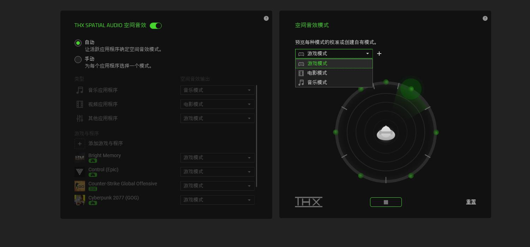The image size is (530, 247).
Task: Select 电影模式 from the open list
Action: click(x=317, y=73)
